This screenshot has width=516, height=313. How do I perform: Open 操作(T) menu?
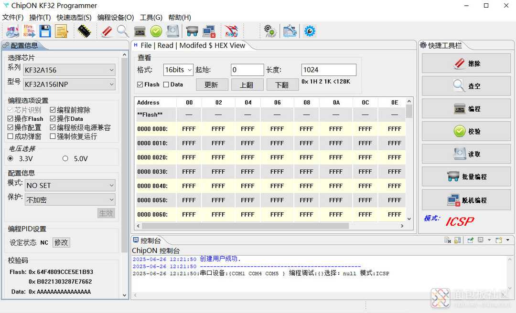tap(40, 18)
